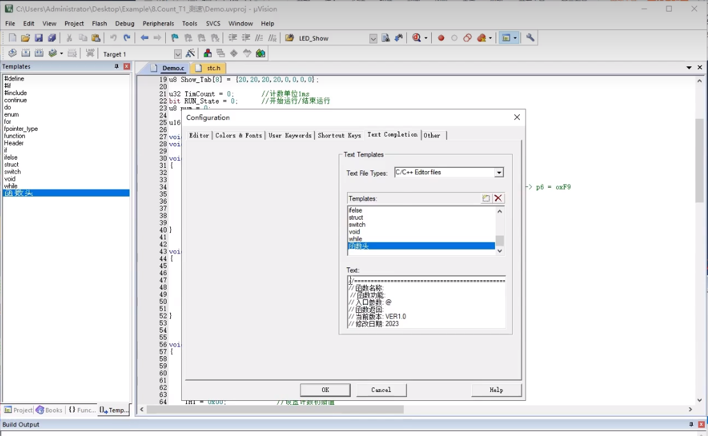Toggle the window layout toolbar button
Screen dimensions: 708x436
click(506, 38)
